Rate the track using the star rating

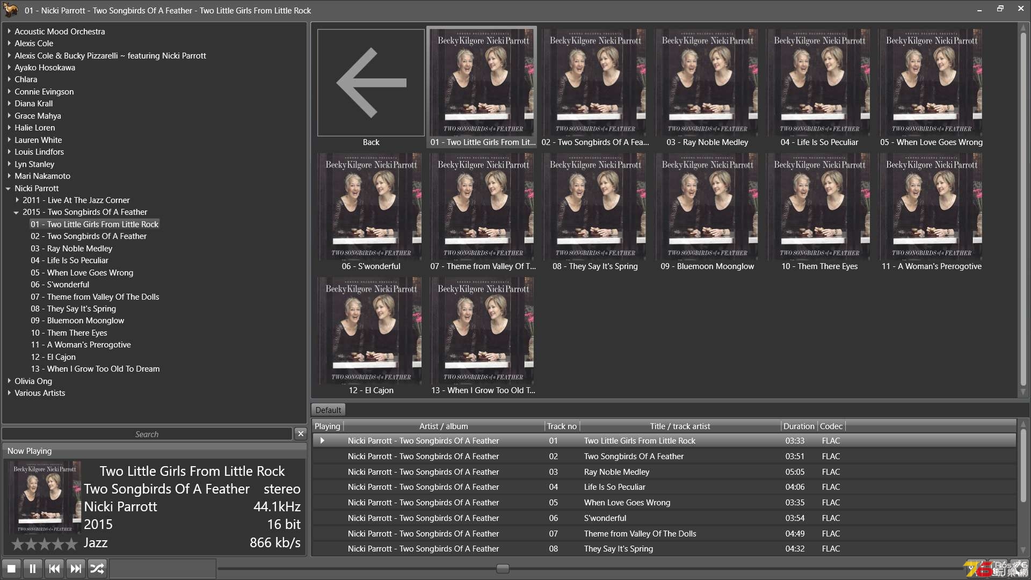pyautogui.click(x=45, y=544)
